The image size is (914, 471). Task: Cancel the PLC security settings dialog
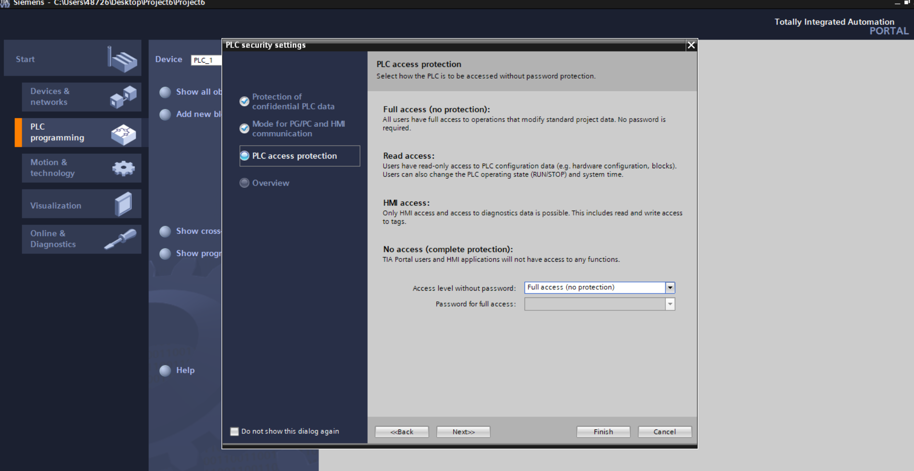click(665, 432)
